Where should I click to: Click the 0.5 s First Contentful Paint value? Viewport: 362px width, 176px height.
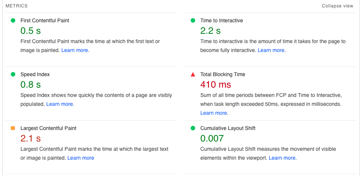pos(30,31)
